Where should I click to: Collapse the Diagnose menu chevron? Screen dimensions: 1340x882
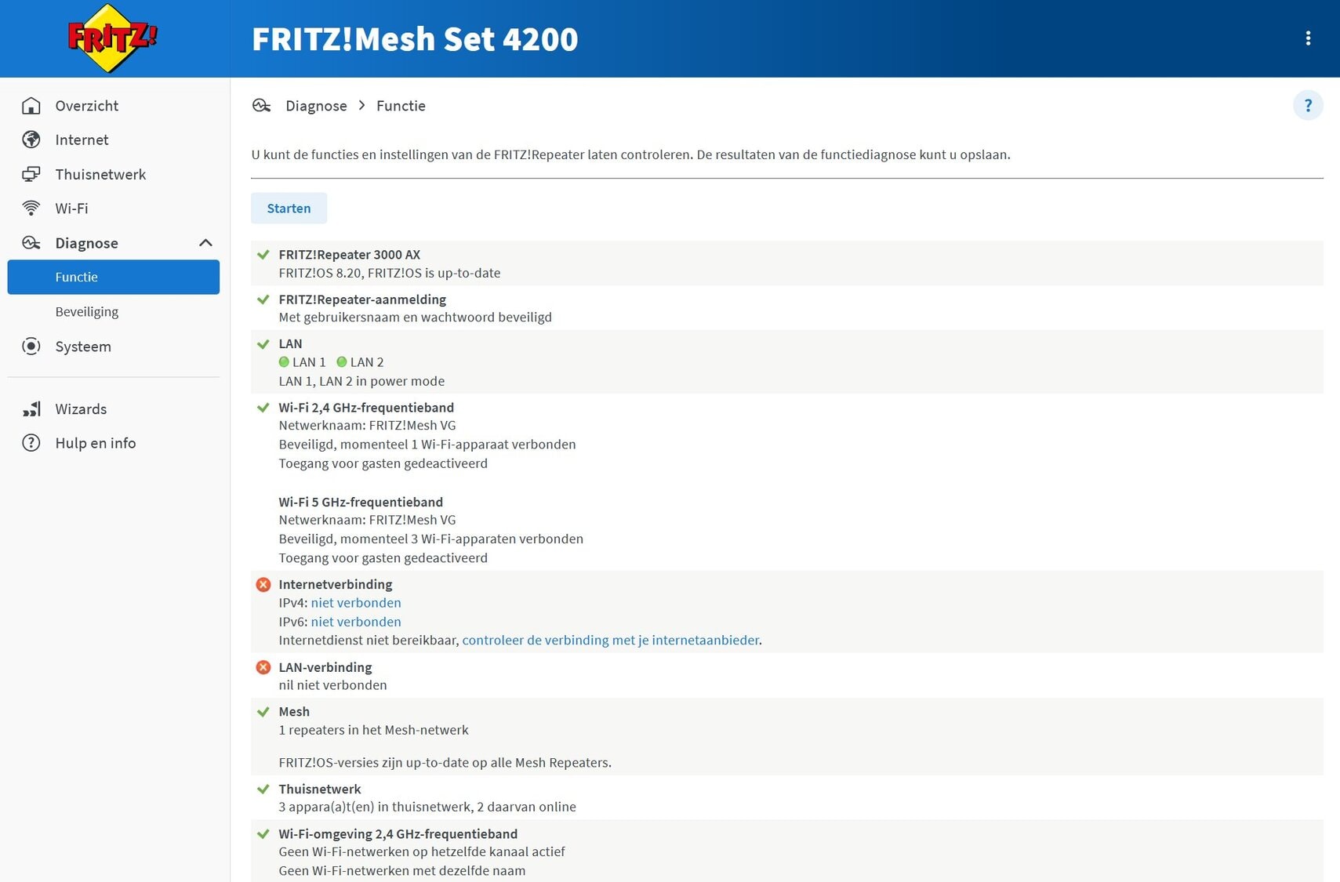[205, 243]
